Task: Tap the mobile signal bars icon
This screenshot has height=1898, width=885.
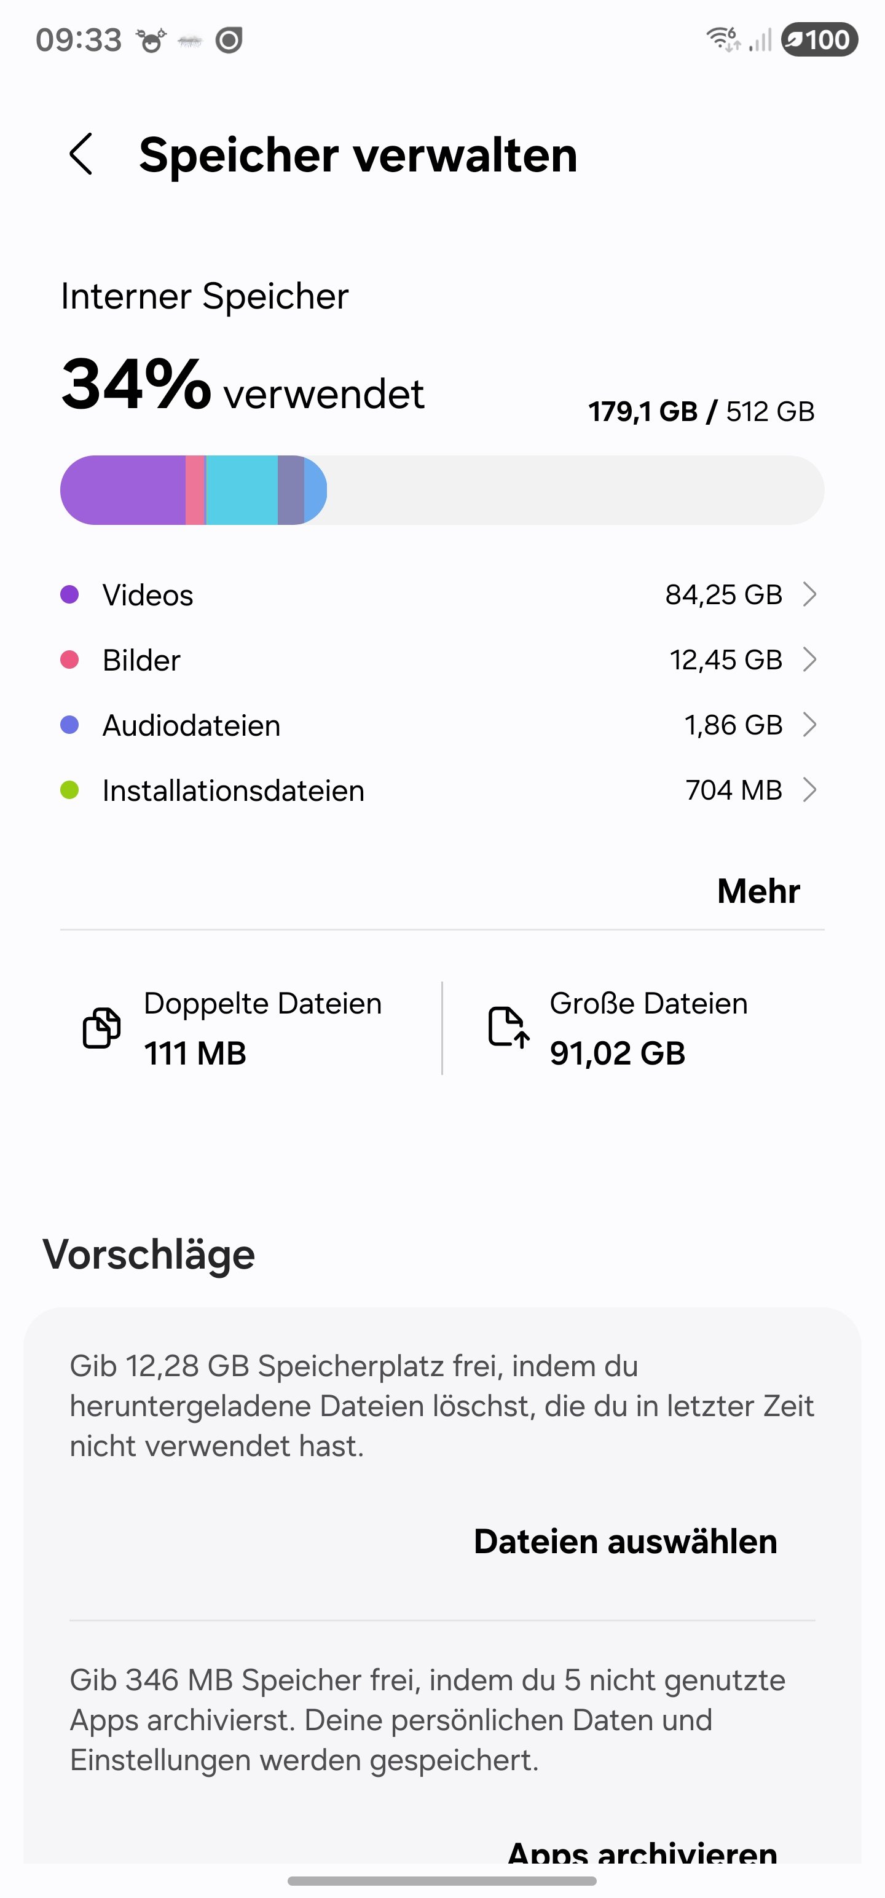Action: click(760, 40)
